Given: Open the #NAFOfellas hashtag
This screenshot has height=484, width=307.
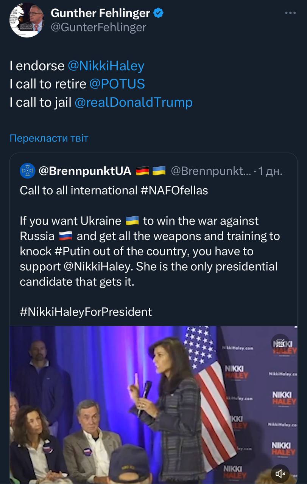Looking at the screenshot, I should click(x=174, y=190).
